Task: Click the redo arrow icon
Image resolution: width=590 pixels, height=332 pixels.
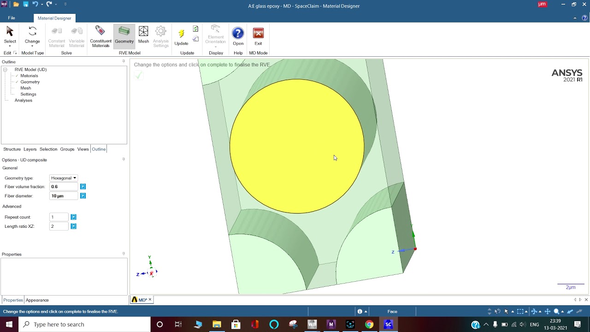Action: tap(48, 4)
